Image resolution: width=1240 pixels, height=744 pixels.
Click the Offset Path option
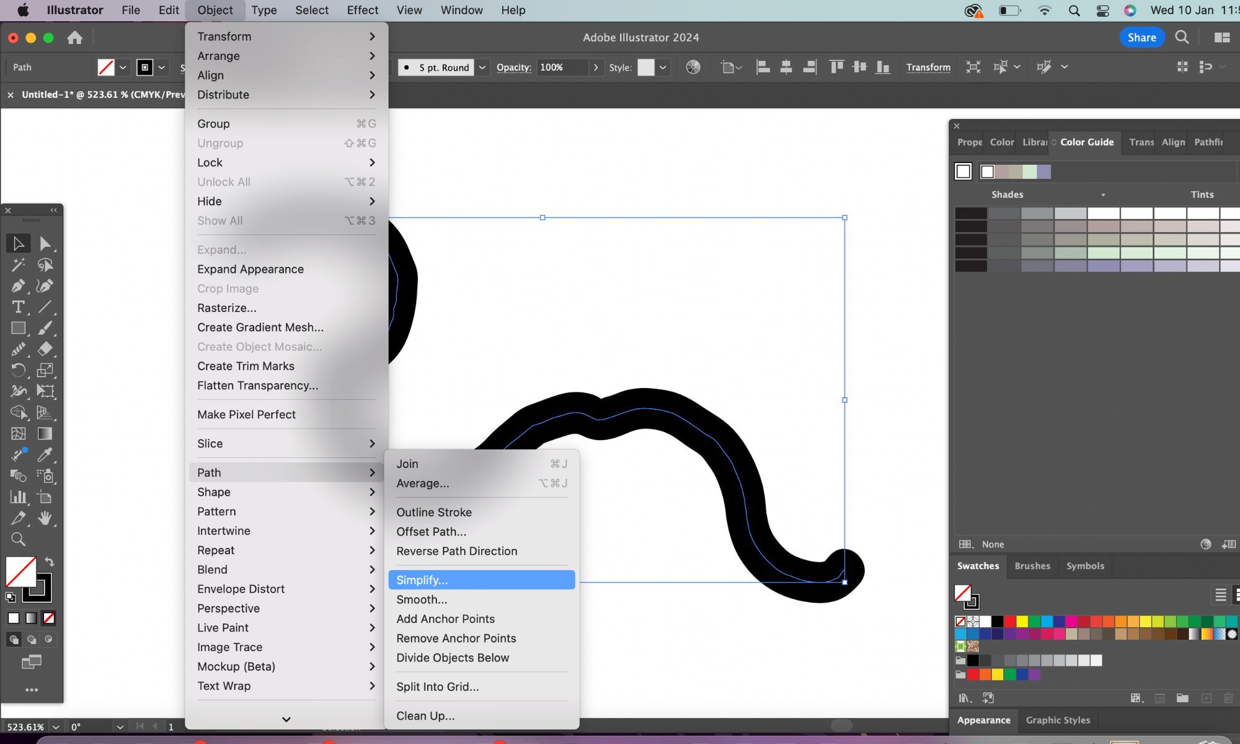click(430, 531)
